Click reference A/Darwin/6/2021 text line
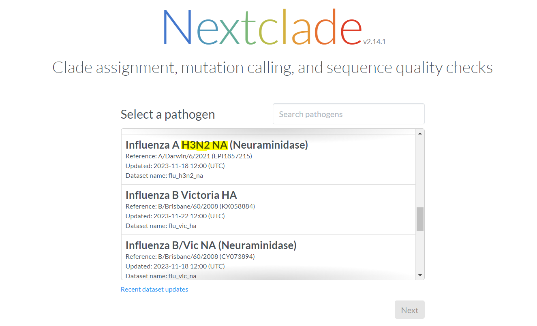This screenshot has width=537, height=326. tap(189, 156)
